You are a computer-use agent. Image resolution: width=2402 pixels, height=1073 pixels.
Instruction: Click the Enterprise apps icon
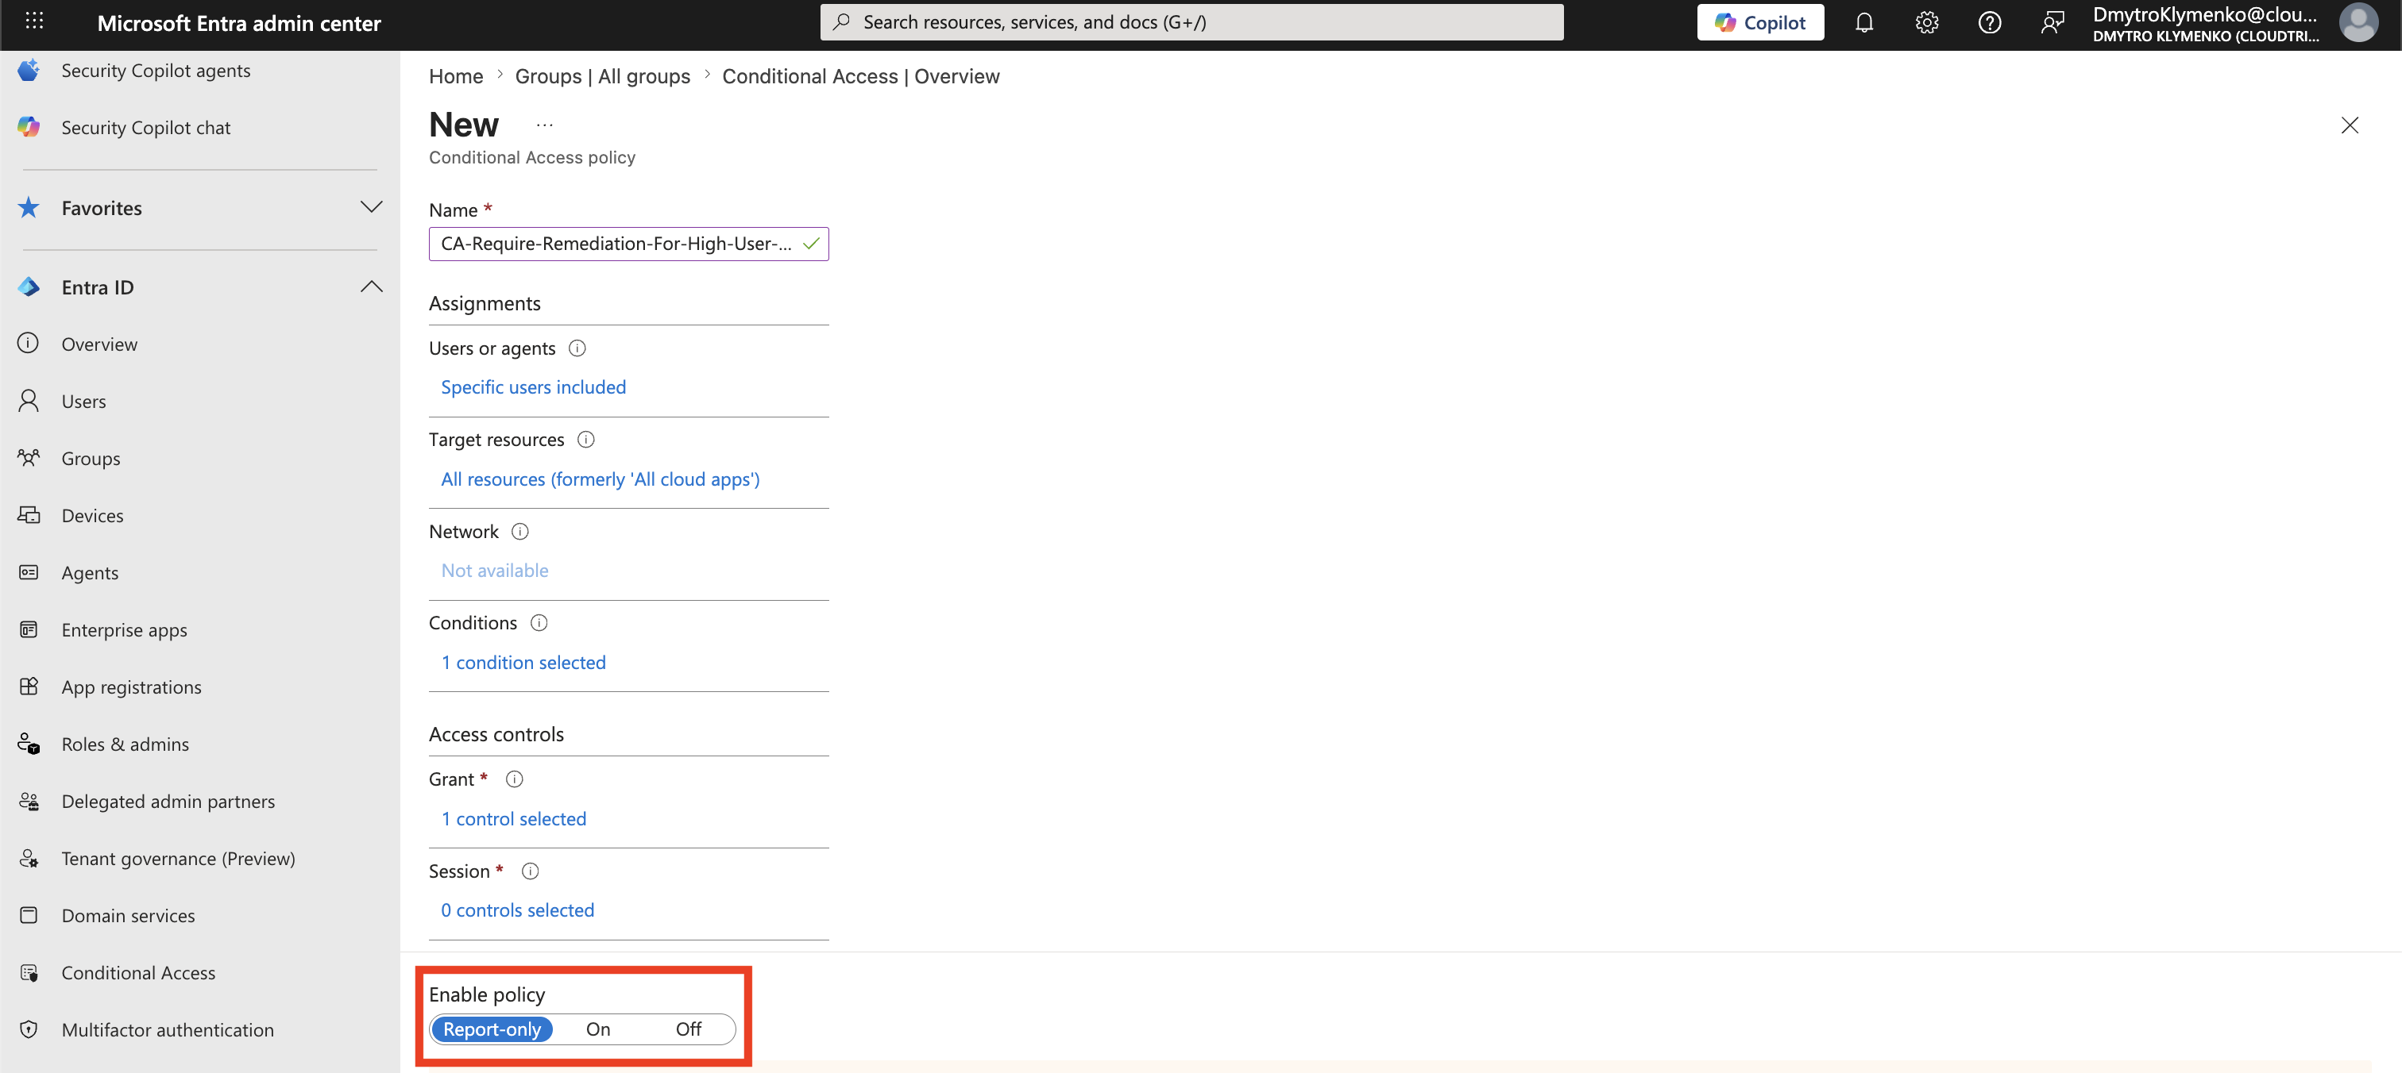click(x=29, y=629)
